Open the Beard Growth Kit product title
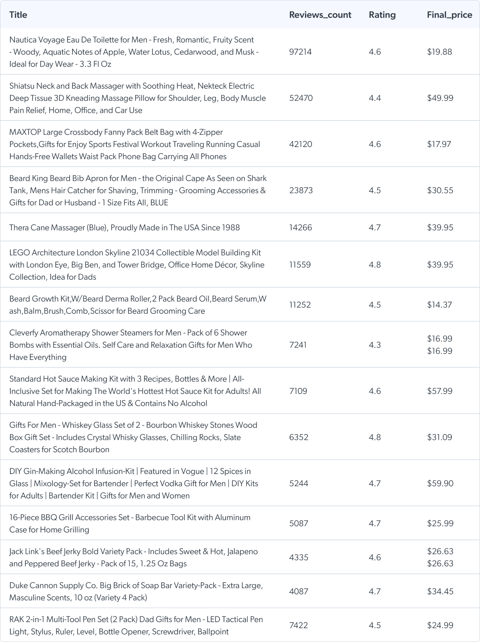The image size is (480, 642). click(137, 305)
